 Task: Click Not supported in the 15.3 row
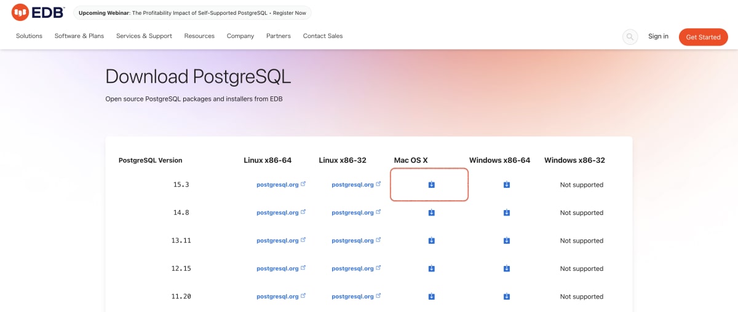coord(582,185)
